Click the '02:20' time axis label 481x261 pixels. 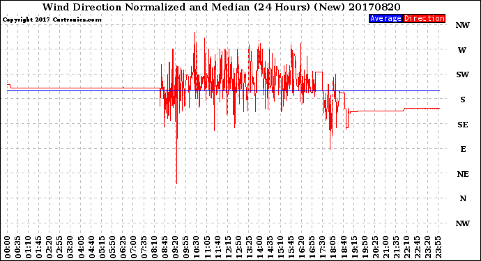(x=49, y=247)
